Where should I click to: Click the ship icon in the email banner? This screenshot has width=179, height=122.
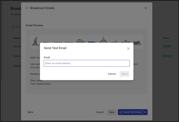[80, 41]
